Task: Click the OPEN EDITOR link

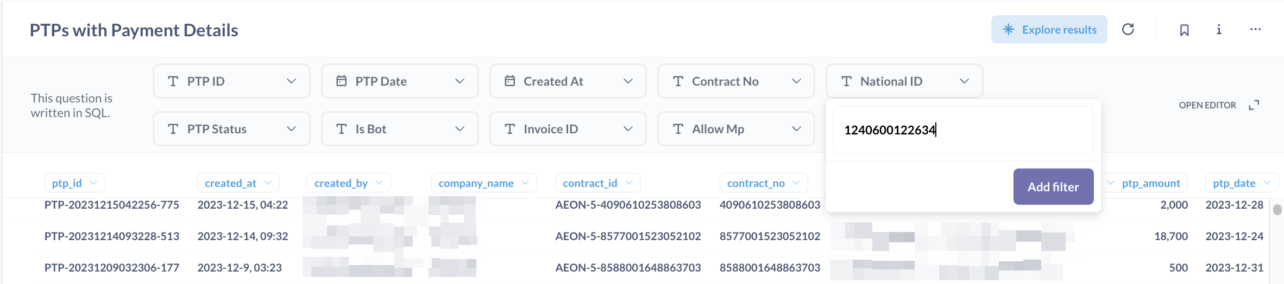Action: pyautogui.click(x=1207, y=105)
